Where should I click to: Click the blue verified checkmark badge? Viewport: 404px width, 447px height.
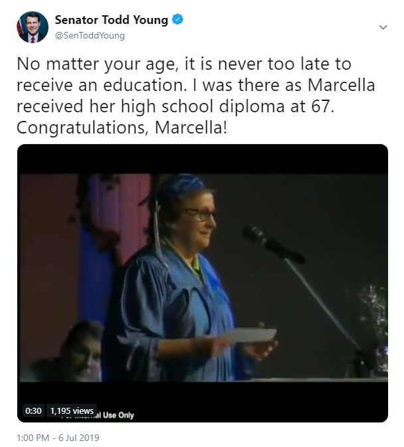coord(177,20)
